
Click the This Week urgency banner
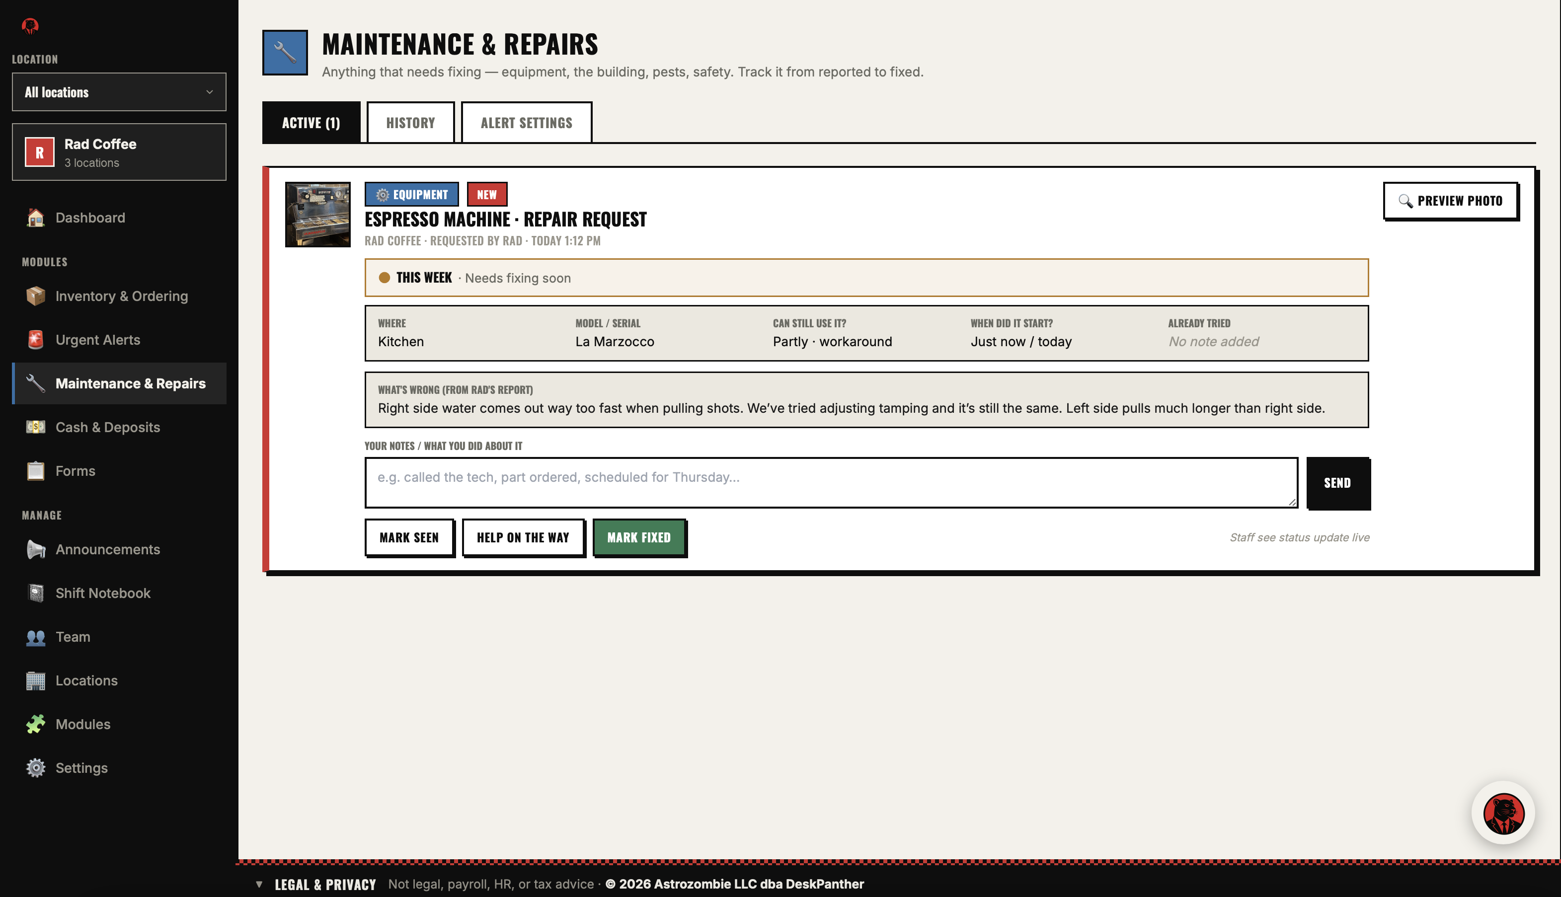[866, 278]
